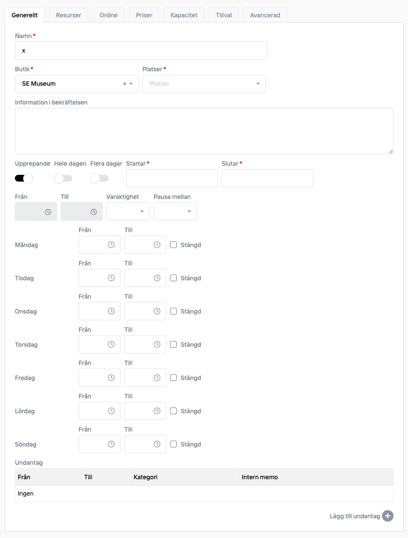This screenshot has width=408, height=538.
Task: Open the Priser tab
Action: pos(144,15)
